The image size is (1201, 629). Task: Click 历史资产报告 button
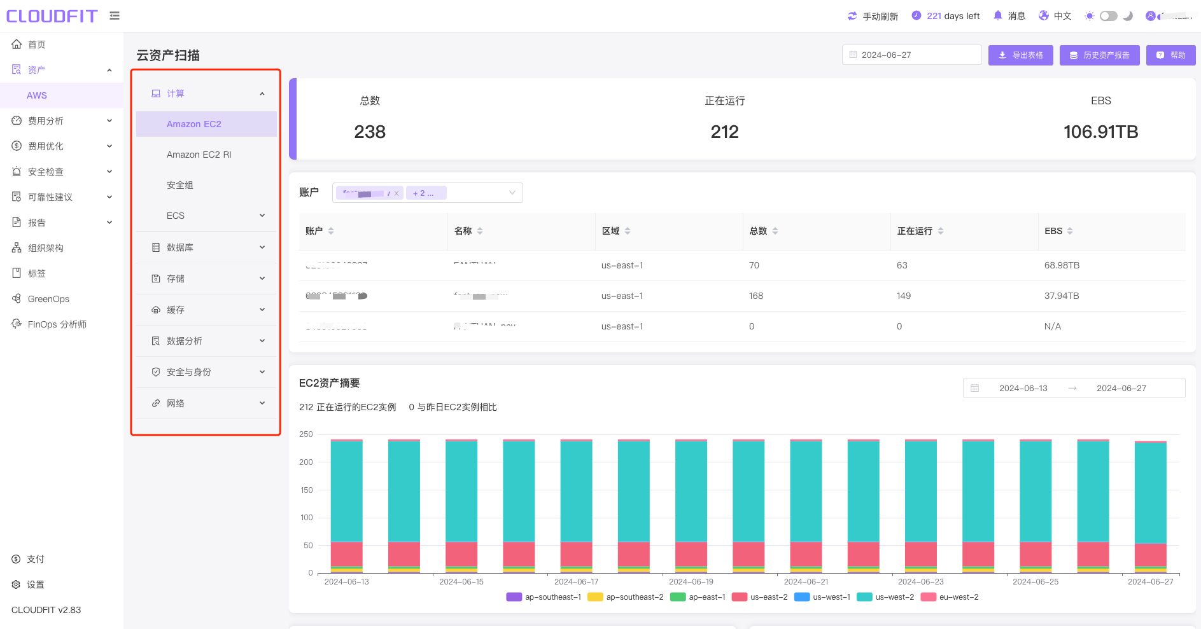pyautogui.click(x=1099, y=55)
